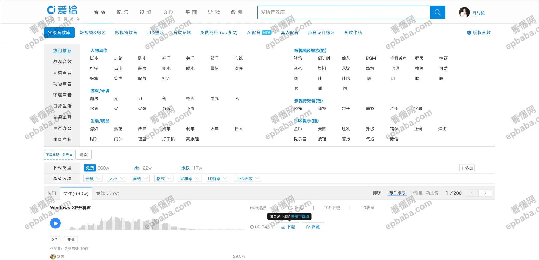
Task: Select the vip download type filter
Action: (x=137, y=168)
